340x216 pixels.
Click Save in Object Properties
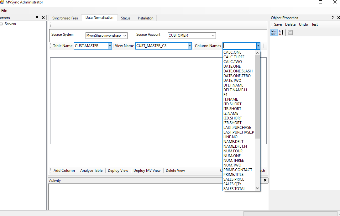point(278,24)
